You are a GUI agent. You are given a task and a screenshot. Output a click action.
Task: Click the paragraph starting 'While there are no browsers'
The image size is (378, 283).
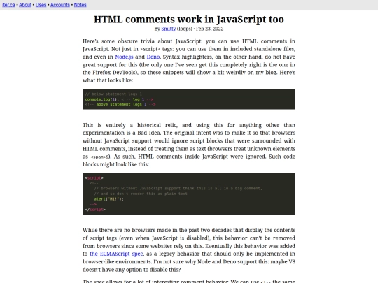tap(189, 249)
